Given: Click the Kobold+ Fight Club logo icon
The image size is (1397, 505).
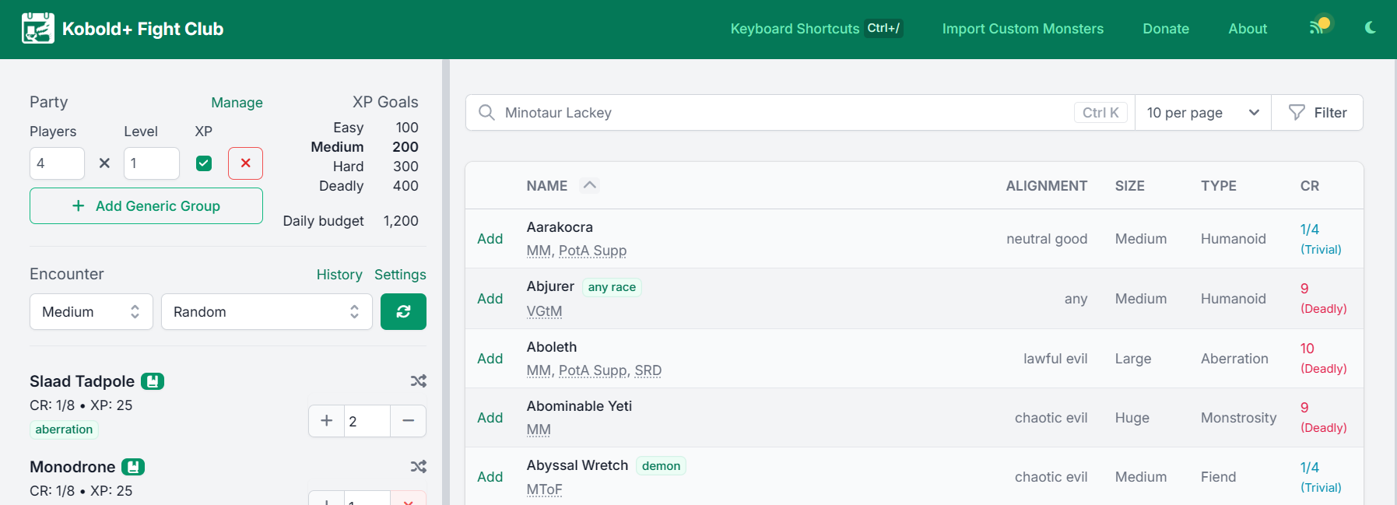Looking at the screenshot, I should 37,29.
